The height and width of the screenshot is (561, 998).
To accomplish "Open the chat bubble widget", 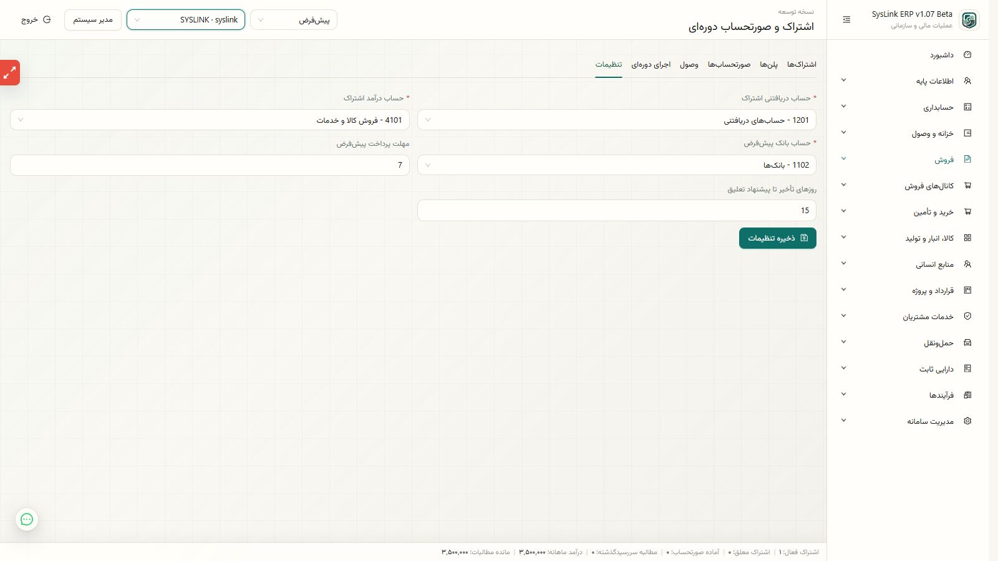I will pos(27,519).
